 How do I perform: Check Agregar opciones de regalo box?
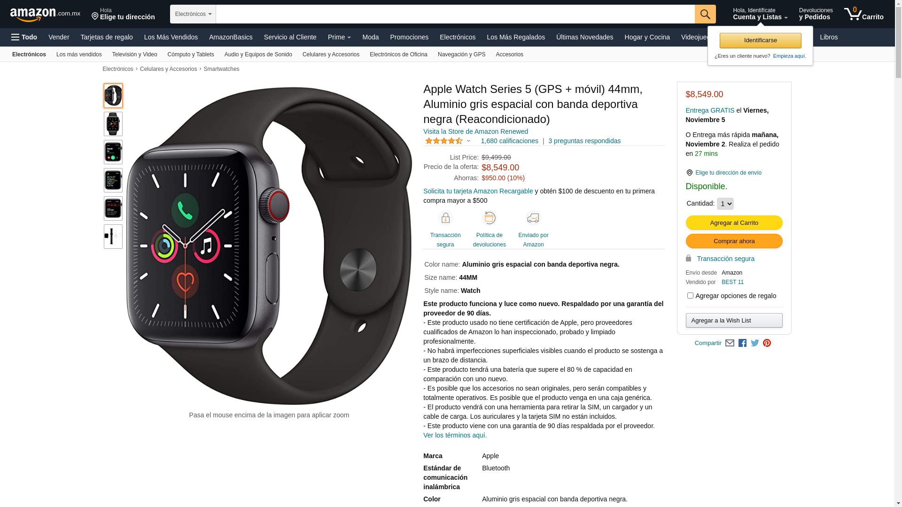(690, 296)
